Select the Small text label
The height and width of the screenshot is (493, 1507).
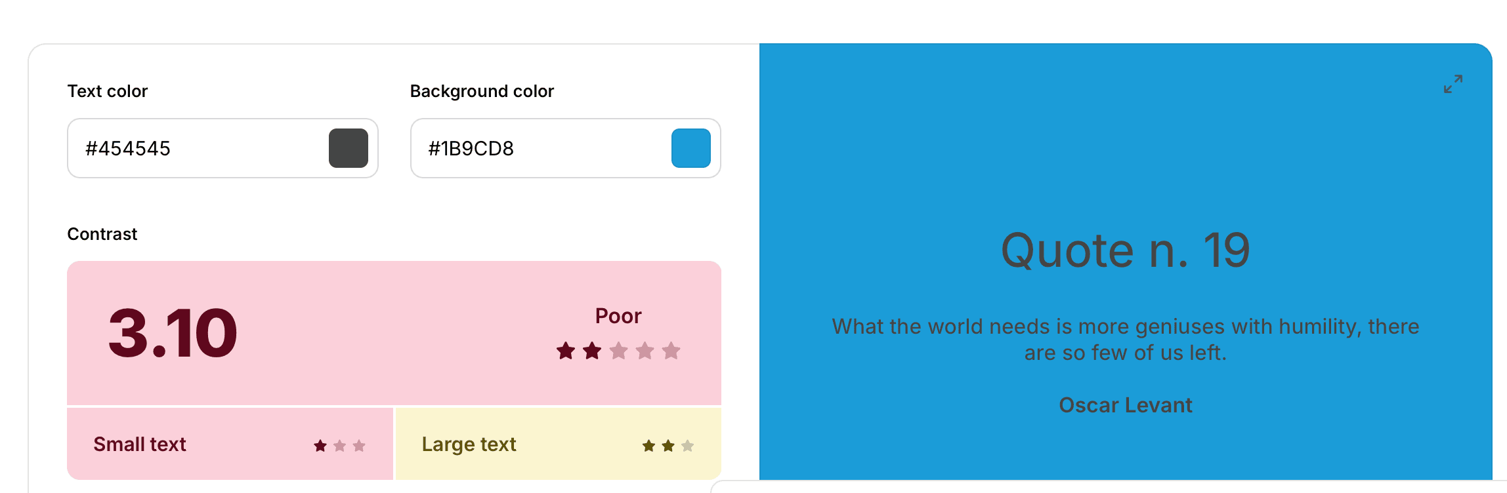pos(140,444)
